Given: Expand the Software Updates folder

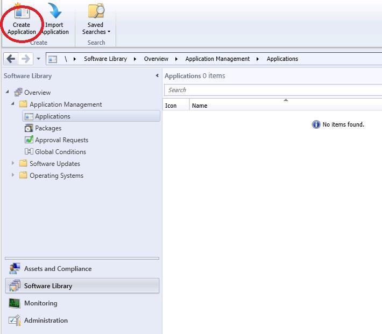Looking at the screenshot, I should tap(13, 163).
